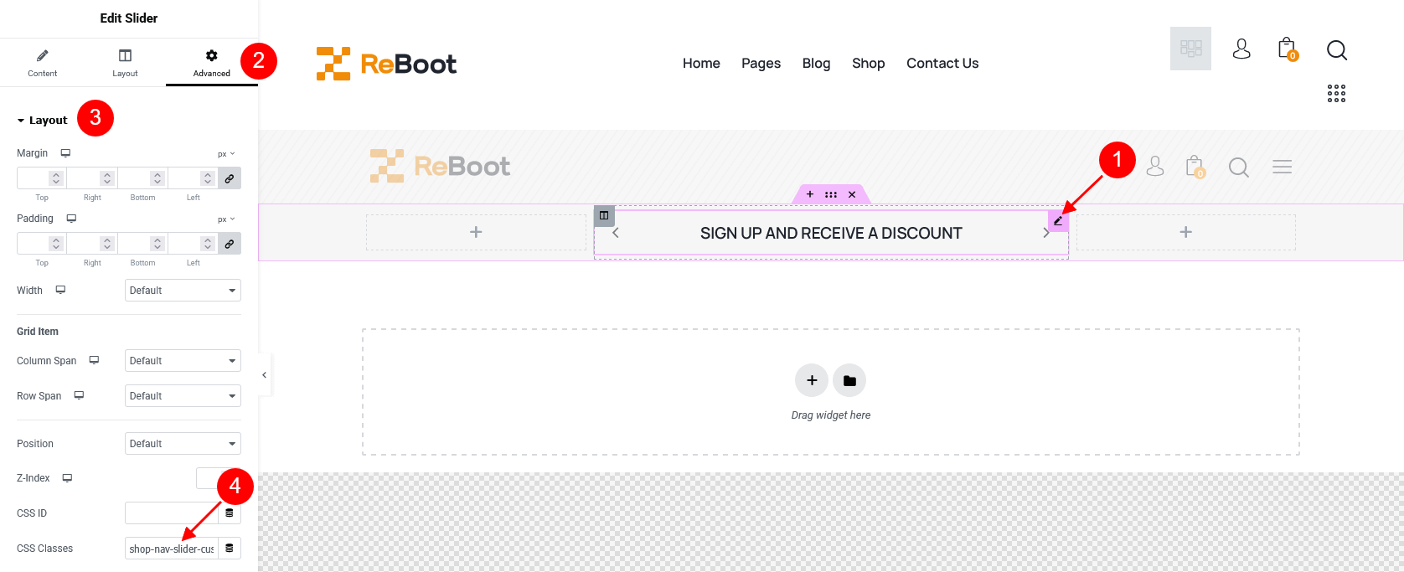
Task: Click faded search icon in second header
Action: (x=1239, y=167)
